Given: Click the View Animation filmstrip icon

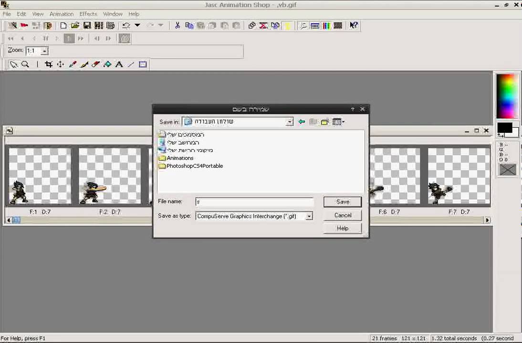Looking at the screenshot, I should click(338, 26).
